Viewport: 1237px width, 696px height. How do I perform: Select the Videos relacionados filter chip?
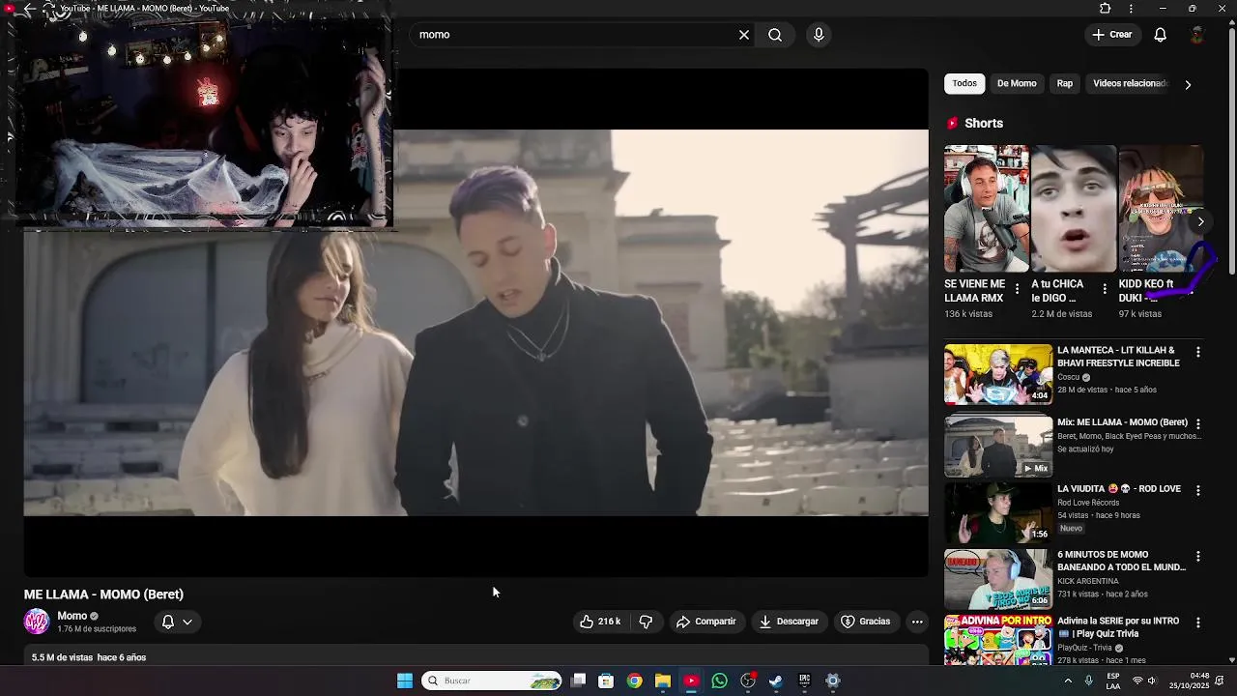(x=1130, y=83)
